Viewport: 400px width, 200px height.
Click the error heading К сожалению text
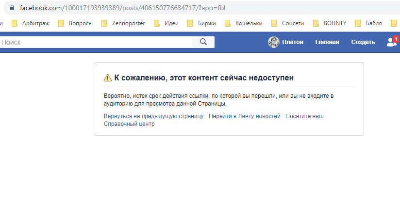click(x=204, y=77)
